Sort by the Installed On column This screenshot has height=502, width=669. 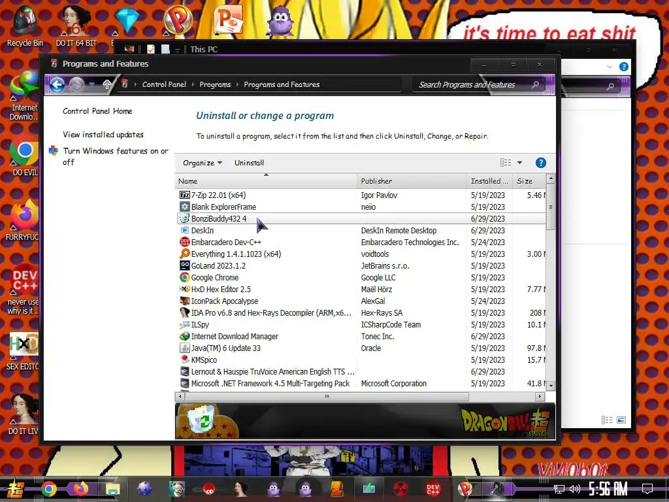490,181
